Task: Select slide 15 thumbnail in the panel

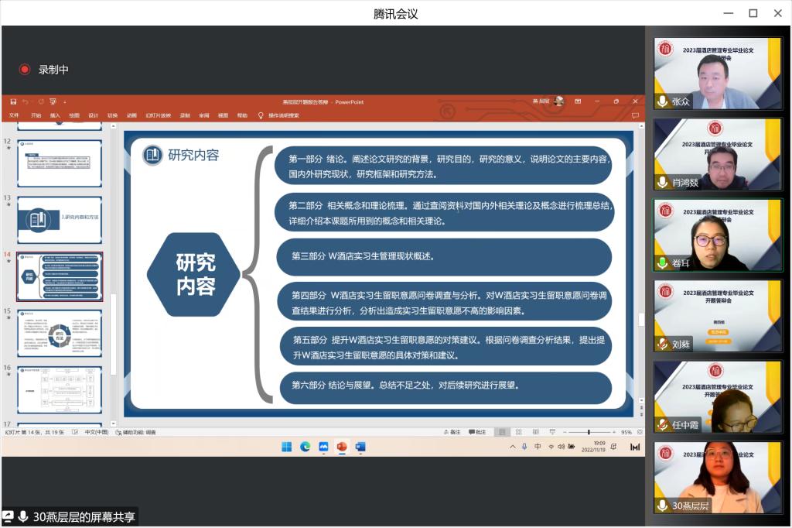Action: [x=60, y=334]
